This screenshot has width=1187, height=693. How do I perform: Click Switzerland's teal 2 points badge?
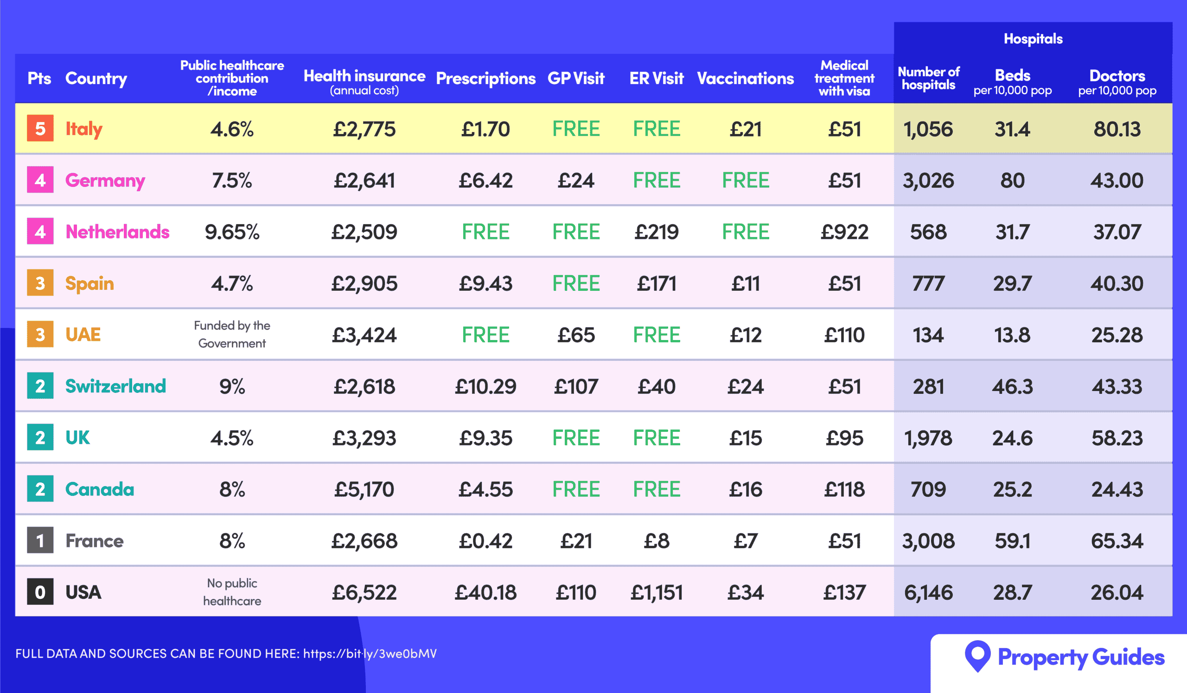pos(40,386)
